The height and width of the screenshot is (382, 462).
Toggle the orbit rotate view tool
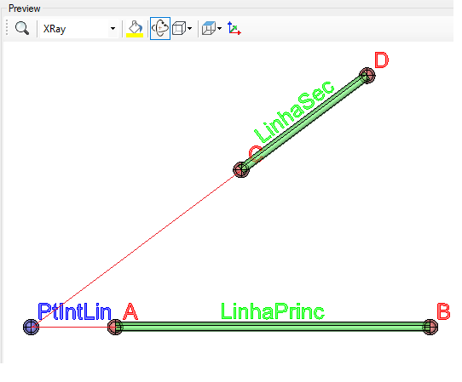coord(160,29)
